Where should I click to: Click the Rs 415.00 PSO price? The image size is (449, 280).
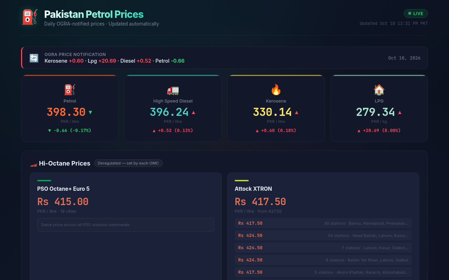tap(63, 202)
